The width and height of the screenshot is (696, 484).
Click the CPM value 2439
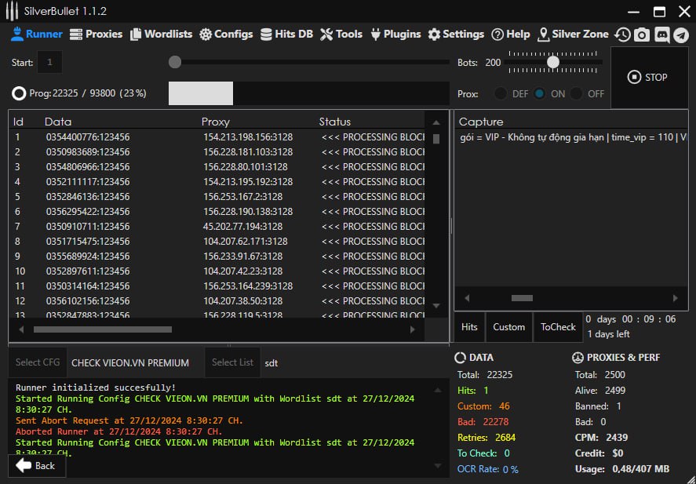617,438
